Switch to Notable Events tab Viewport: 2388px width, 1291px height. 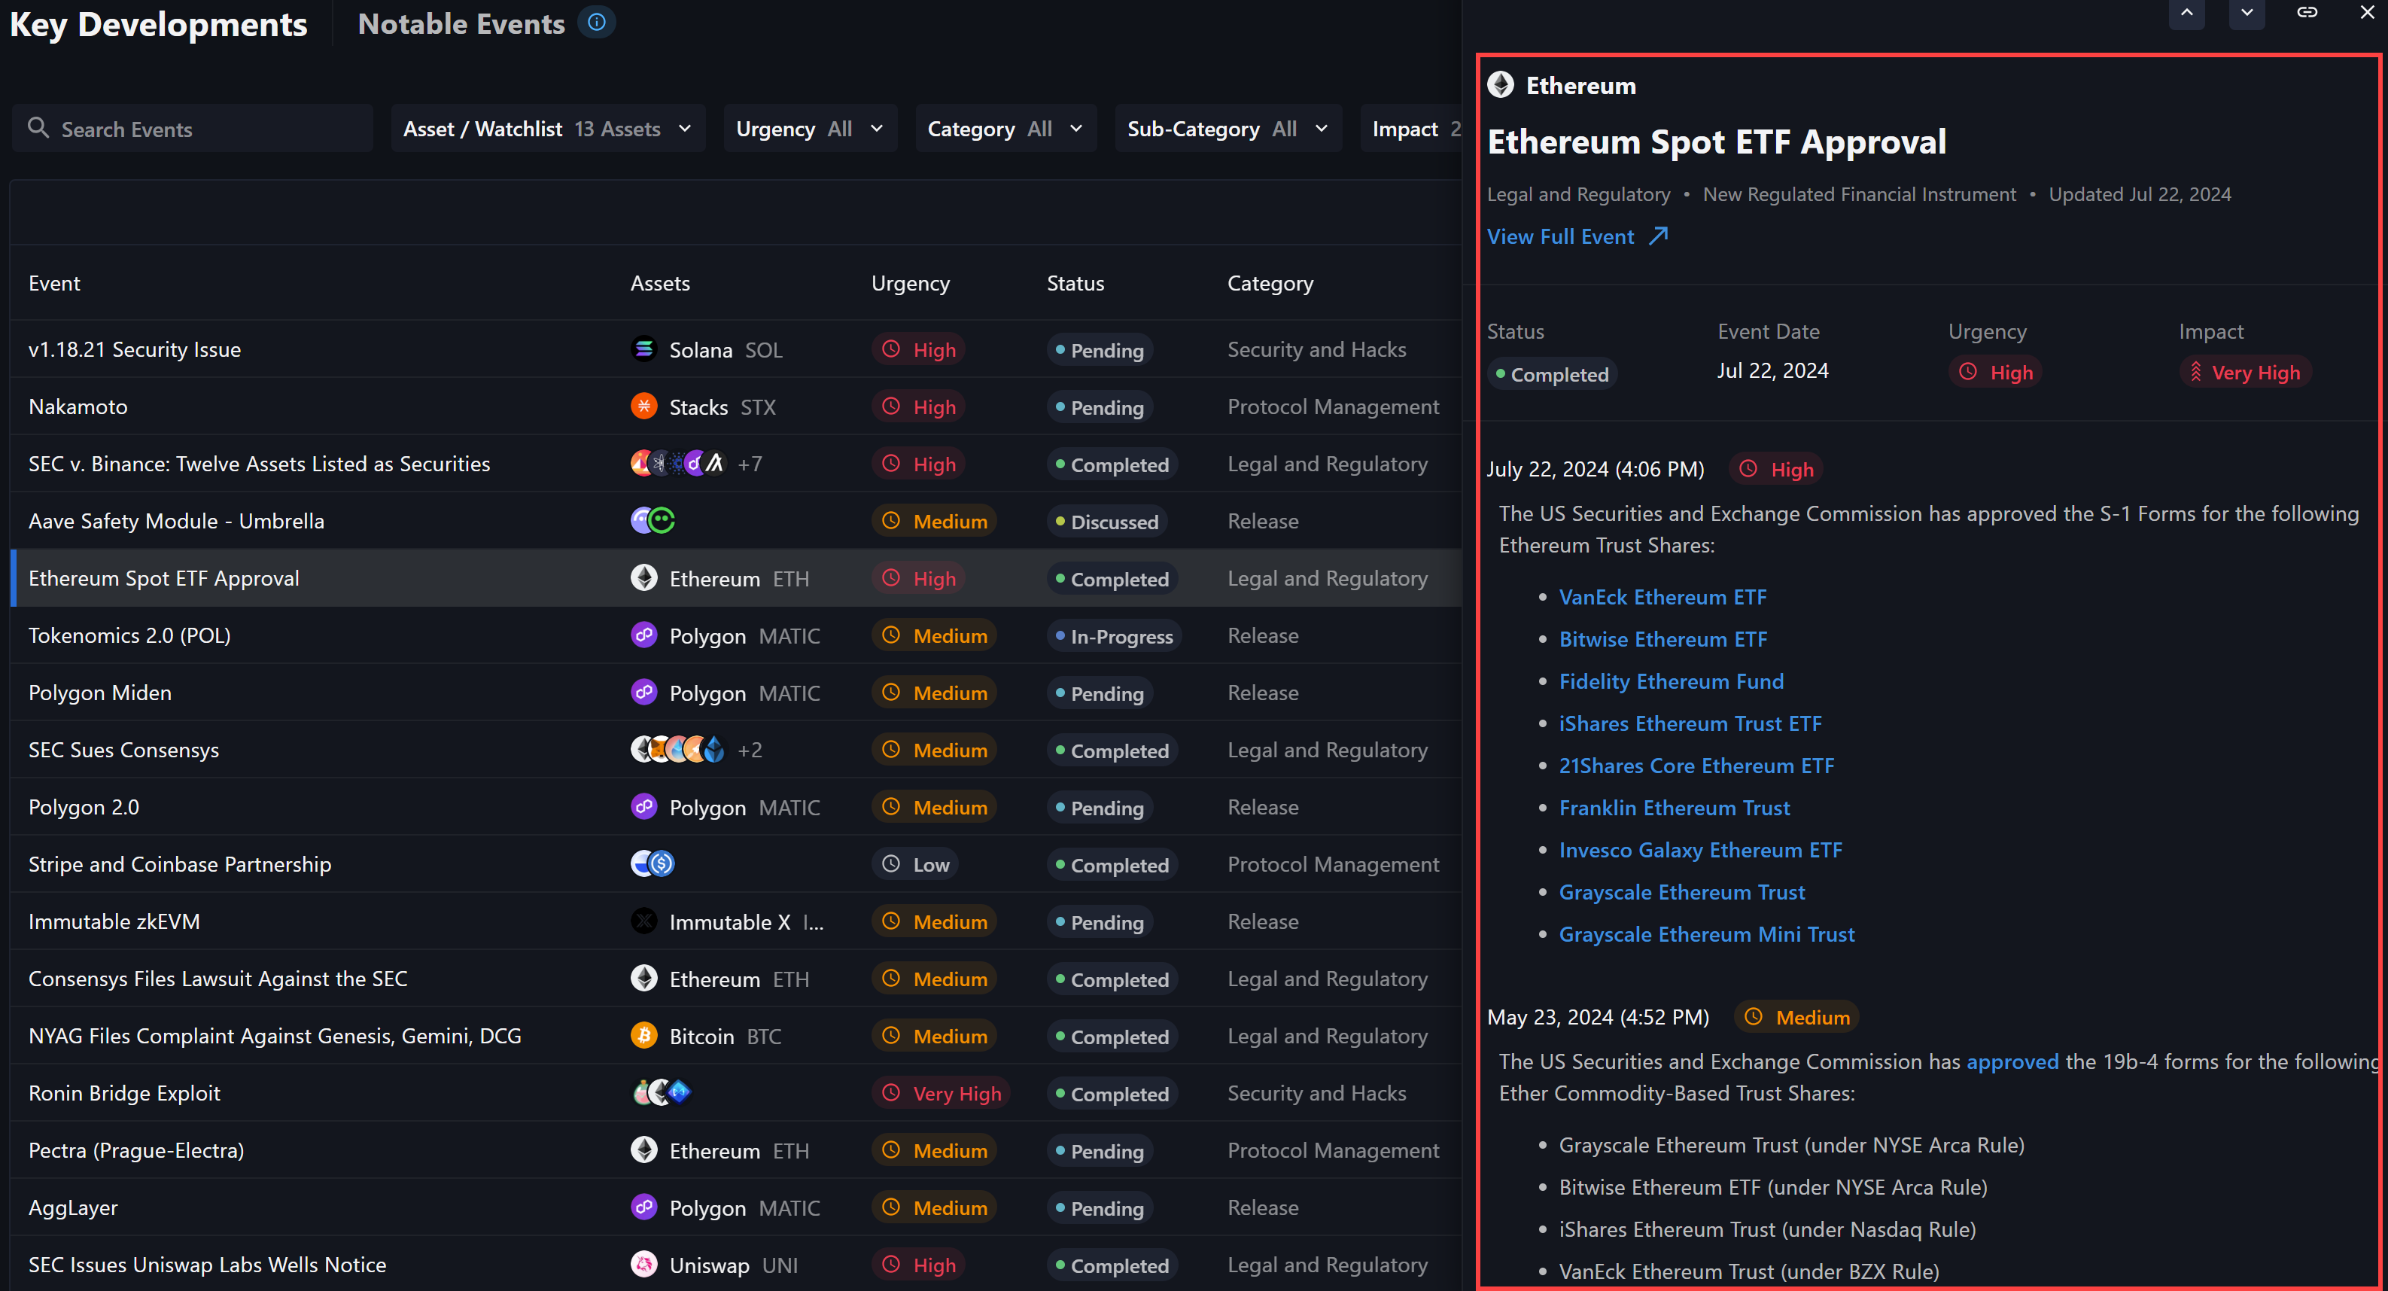point(461,24)
